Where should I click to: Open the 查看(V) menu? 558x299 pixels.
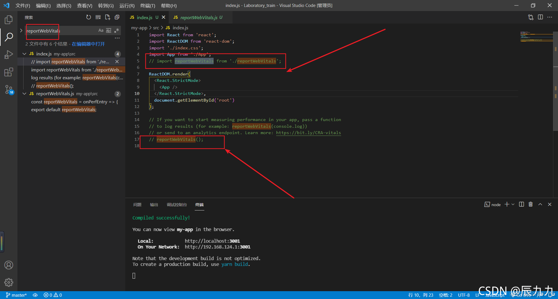(85, 6)
